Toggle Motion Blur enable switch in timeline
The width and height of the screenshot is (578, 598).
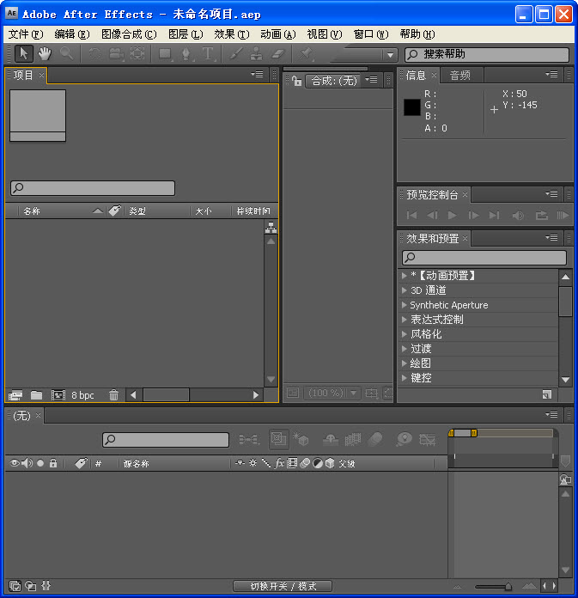pos(375,439)
